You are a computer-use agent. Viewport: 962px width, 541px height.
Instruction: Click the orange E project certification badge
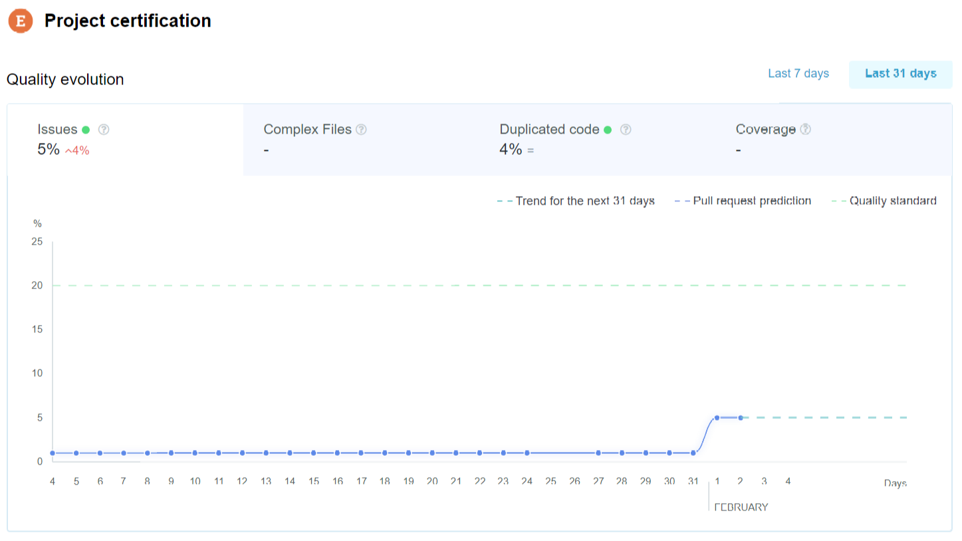click(20, 21)
